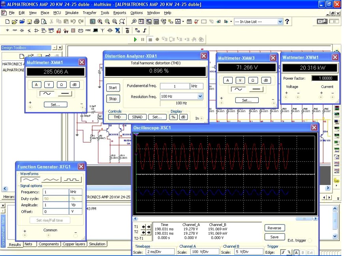Pause the simulation
344x256 pixels.
pyautogui.click(x=143, y=39)
